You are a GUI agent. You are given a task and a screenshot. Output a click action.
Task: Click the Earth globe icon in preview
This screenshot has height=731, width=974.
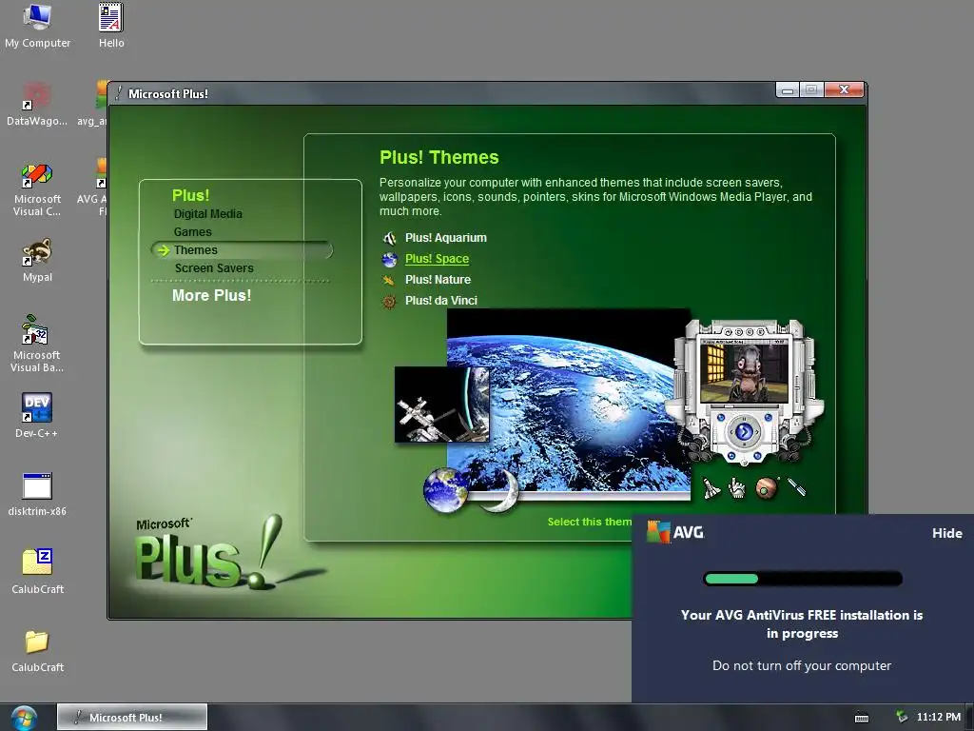pos(445,489)
